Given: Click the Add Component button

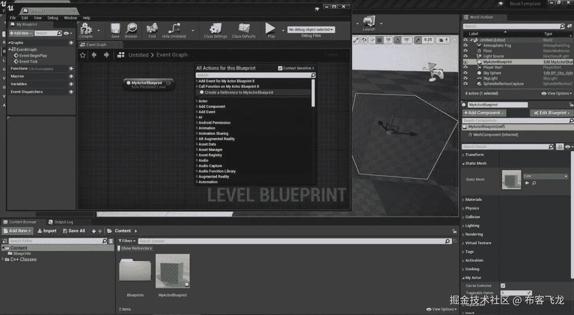Looking at the screenshot, I should (x=484, y=113).
